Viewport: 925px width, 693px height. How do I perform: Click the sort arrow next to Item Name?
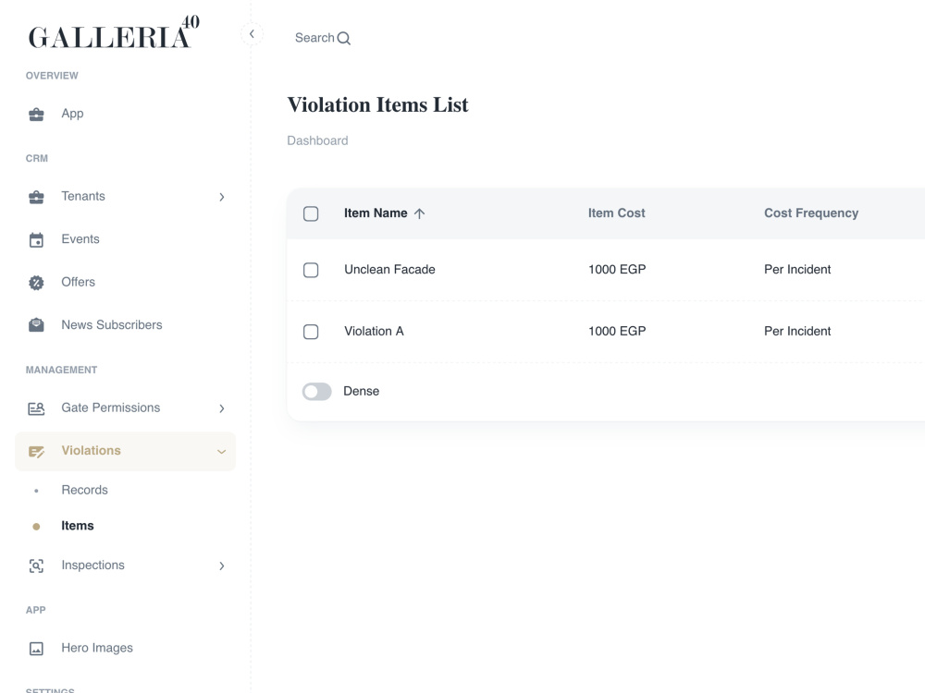[x=419, y=213]
